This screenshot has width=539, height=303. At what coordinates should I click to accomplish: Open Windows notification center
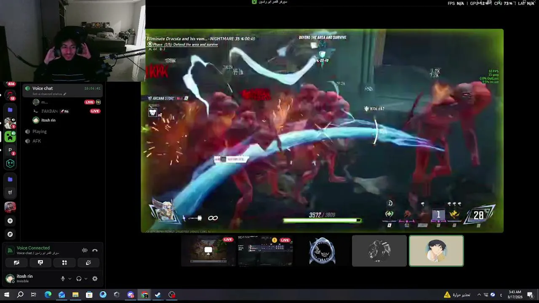tap(531, 295)
